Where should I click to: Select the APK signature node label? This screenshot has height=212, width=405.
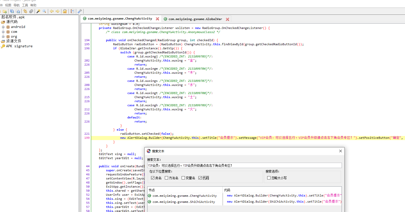(x=19, y=46)
